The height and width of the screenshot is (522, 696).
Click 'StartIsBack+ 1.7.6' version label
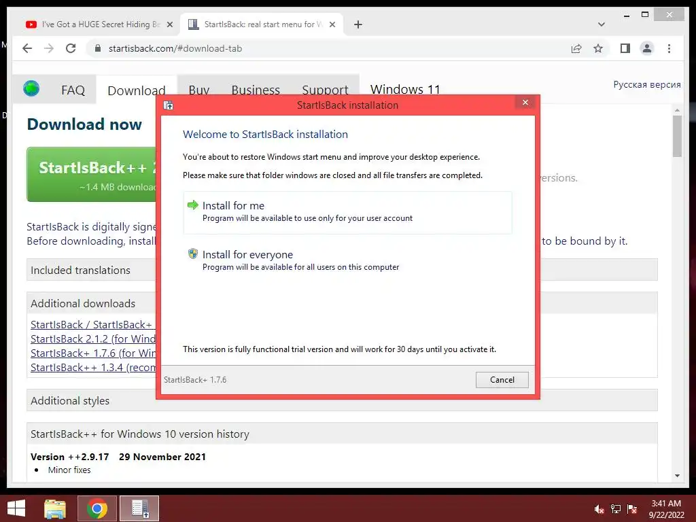point(195,380)
